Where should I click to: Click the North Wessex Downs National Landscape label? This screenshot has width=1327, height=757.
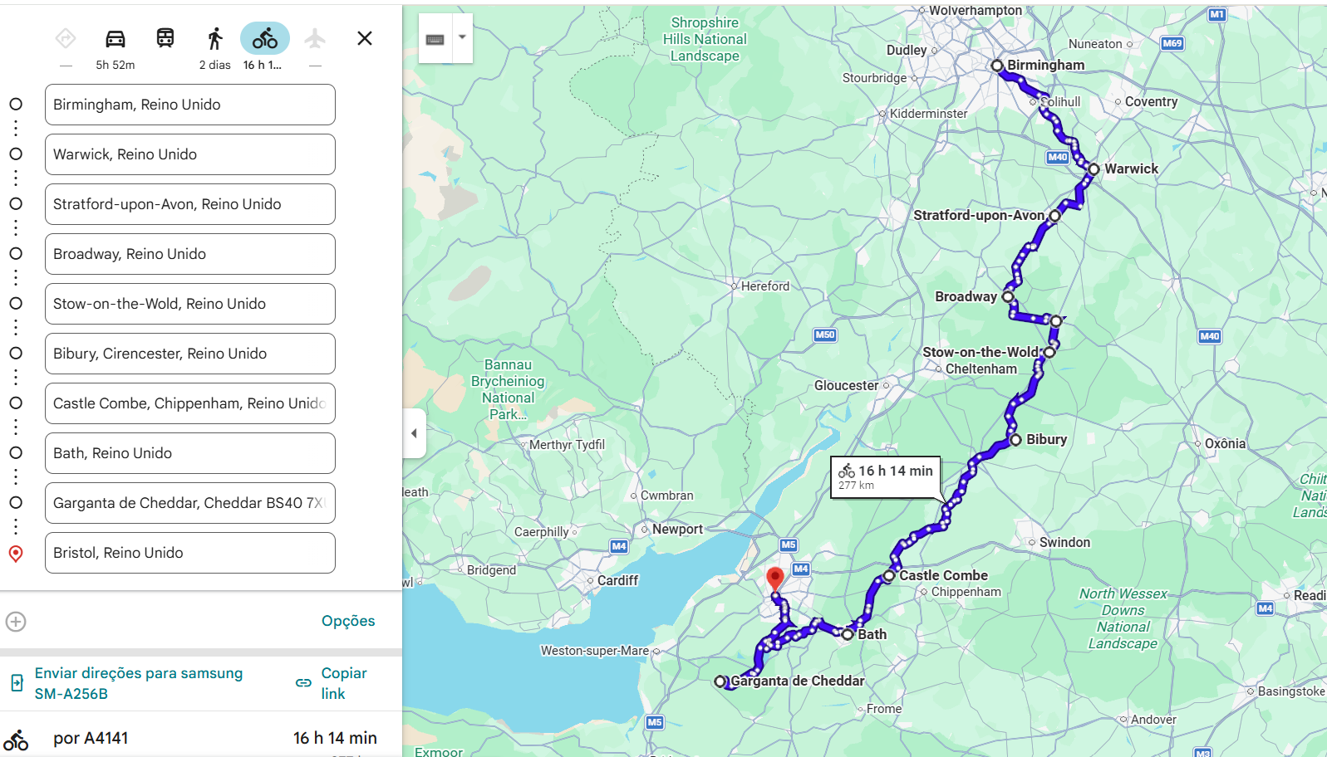click(1123, 618)
